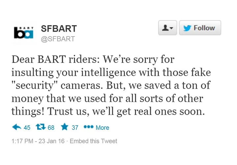Click the reply arrow icon
This screenshot has width=237, height=165.
[x=16, y=127]
